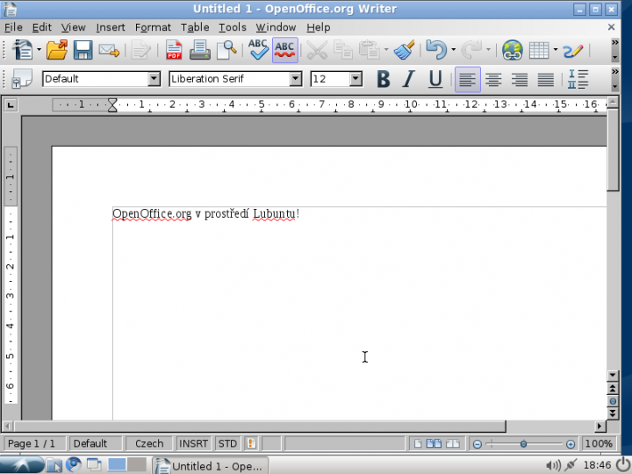This screenshot has height=474, width=632.
Task: Open the View menu
Action: coord(74,27)
